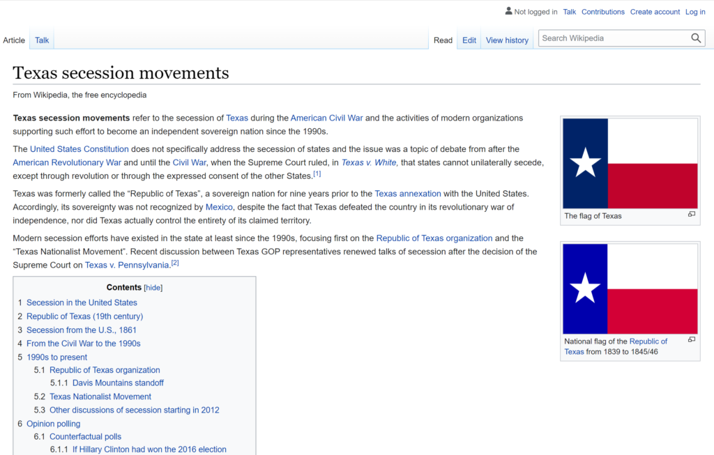The image size is (714, 455).
Task: Go to Counterfactual polls subsection
Action: [85, 436]
